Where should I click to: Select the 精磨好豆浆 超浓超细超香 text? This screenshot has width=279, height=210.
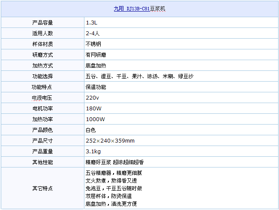point(115,162)
